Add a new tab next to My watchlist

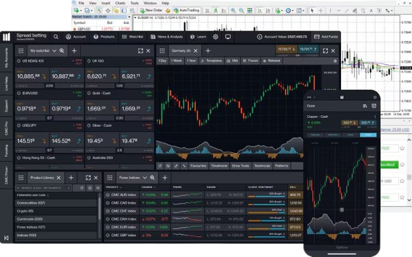74,51
